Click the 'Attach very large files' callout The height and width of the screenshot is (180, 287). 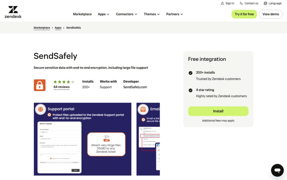coord(106,145)
